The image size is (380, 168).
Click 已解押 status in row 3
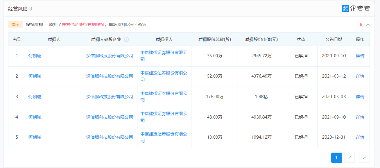coord(301,97)
